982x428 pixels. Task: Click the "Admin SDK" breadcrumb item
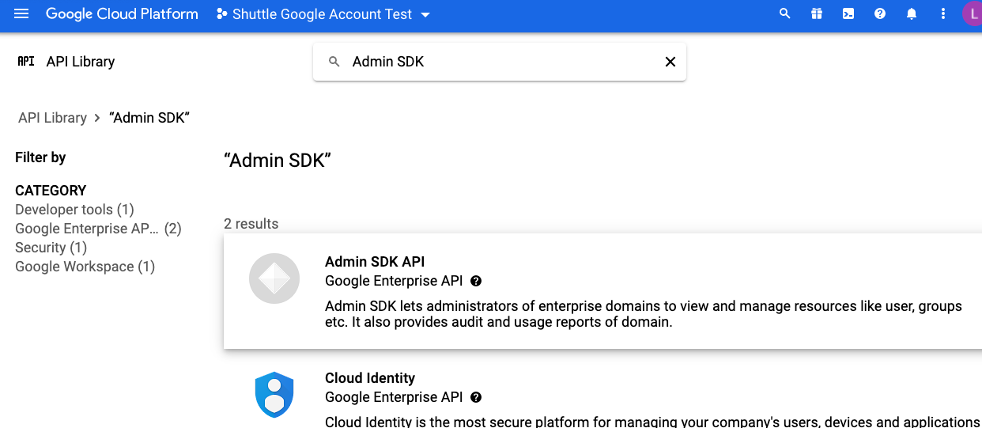coord(149,118)
